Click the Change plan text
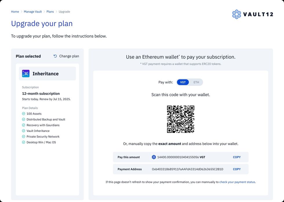The image size is (284, 202). tap(69, 56)
